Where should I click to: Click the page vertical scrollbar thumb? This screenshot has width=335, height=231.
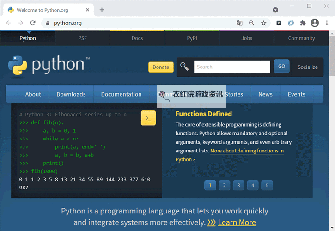point(332,56)
